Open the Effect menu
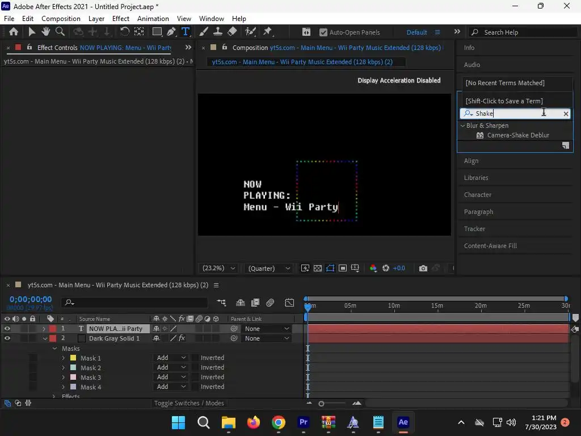Screen dimensions: 581x436 tap(121, 19)
